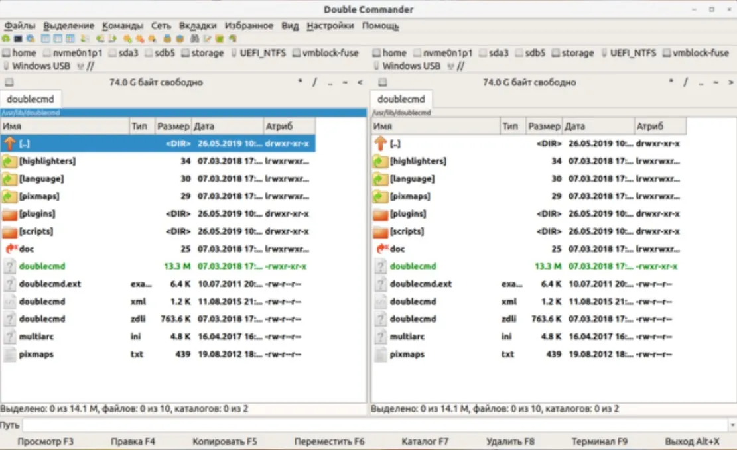The height and width of the screenshot is (450, 737).
Task: Sort left panel by the Дата column
Action: point(228,126)
